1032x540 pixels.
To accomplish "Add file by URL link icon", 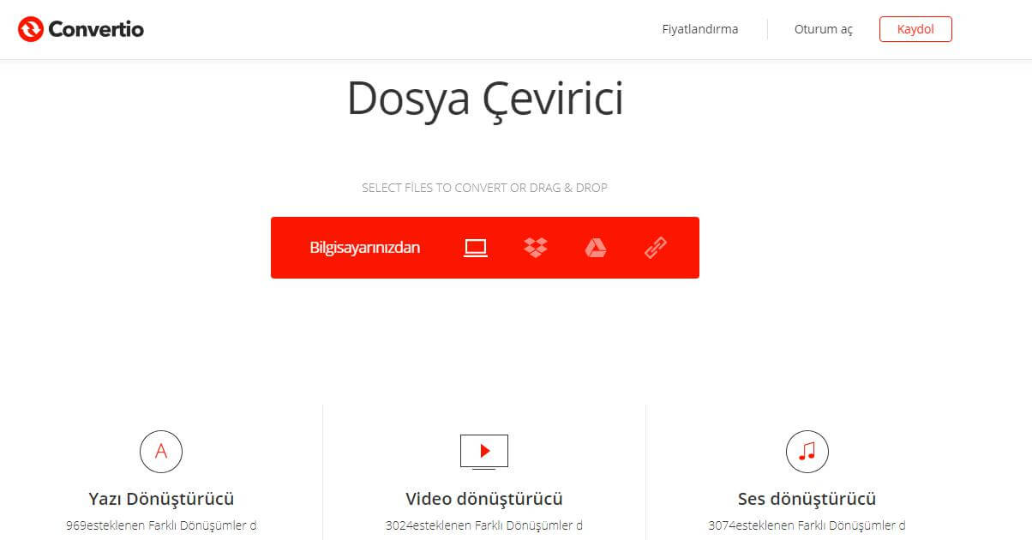I will (x=656, y=248).
